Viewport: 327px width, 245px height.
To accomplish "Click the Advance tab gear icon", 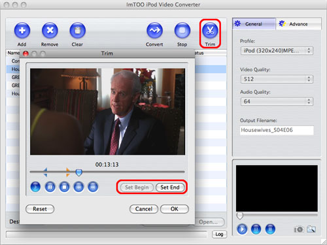I will 283,24.
